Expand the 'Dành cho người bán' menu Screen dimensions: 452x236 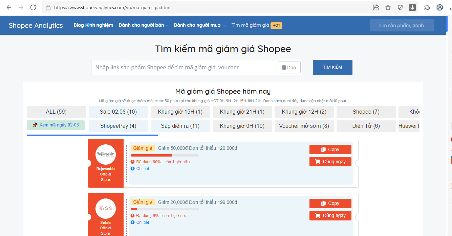(x=143, y=25)
